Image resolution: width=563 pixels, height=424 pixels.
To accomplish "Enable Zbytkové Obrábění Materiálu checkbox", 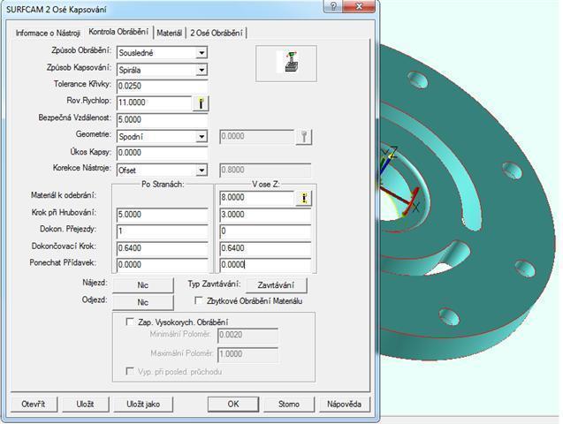I will [199, 300].
